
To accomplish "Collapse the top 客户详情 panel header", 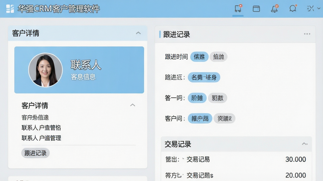I will (x=138, y=33).
